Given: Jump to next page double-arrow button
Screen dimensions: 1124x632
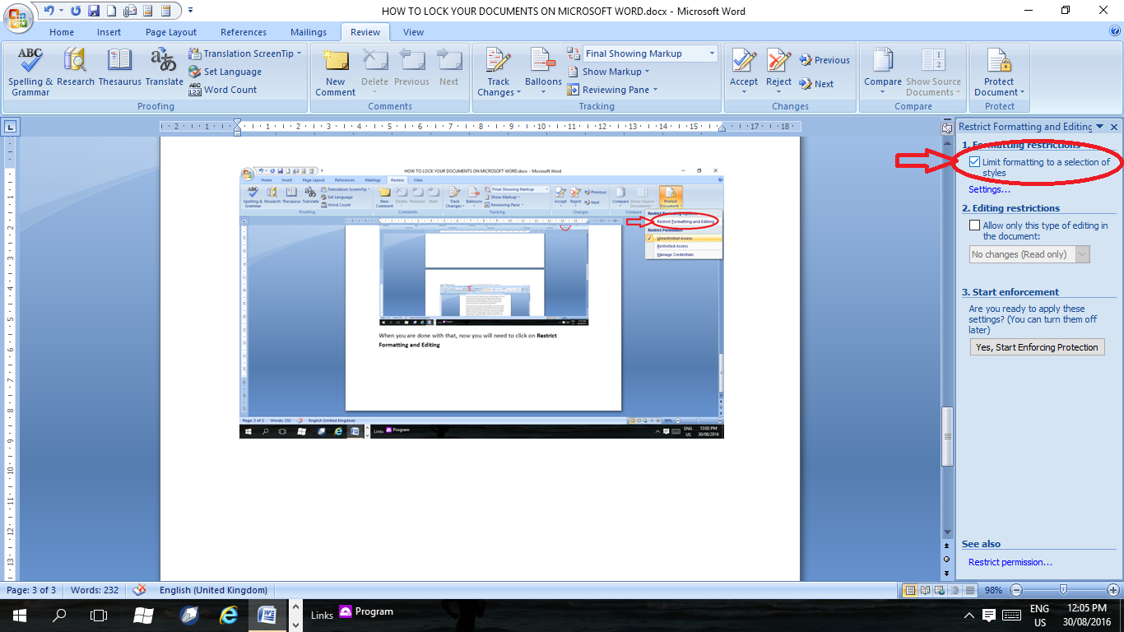Looking at the screenshot, I should 947,572.
